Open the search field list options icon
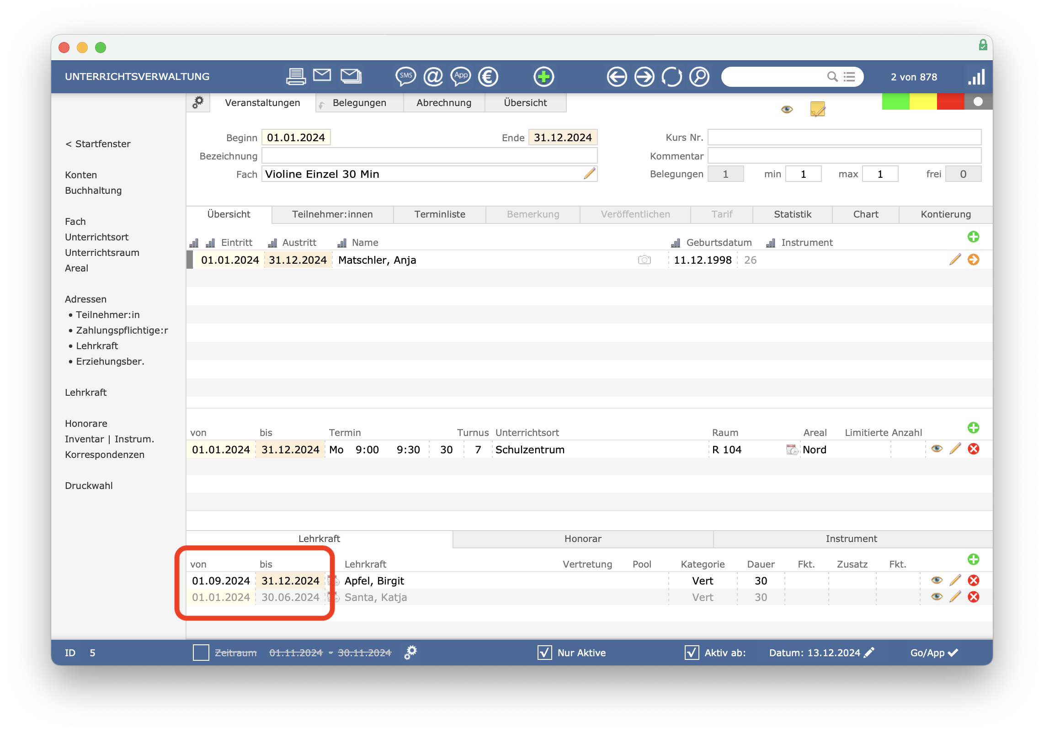The width and height of the screenshot is (1044, 733). (849, 77)
